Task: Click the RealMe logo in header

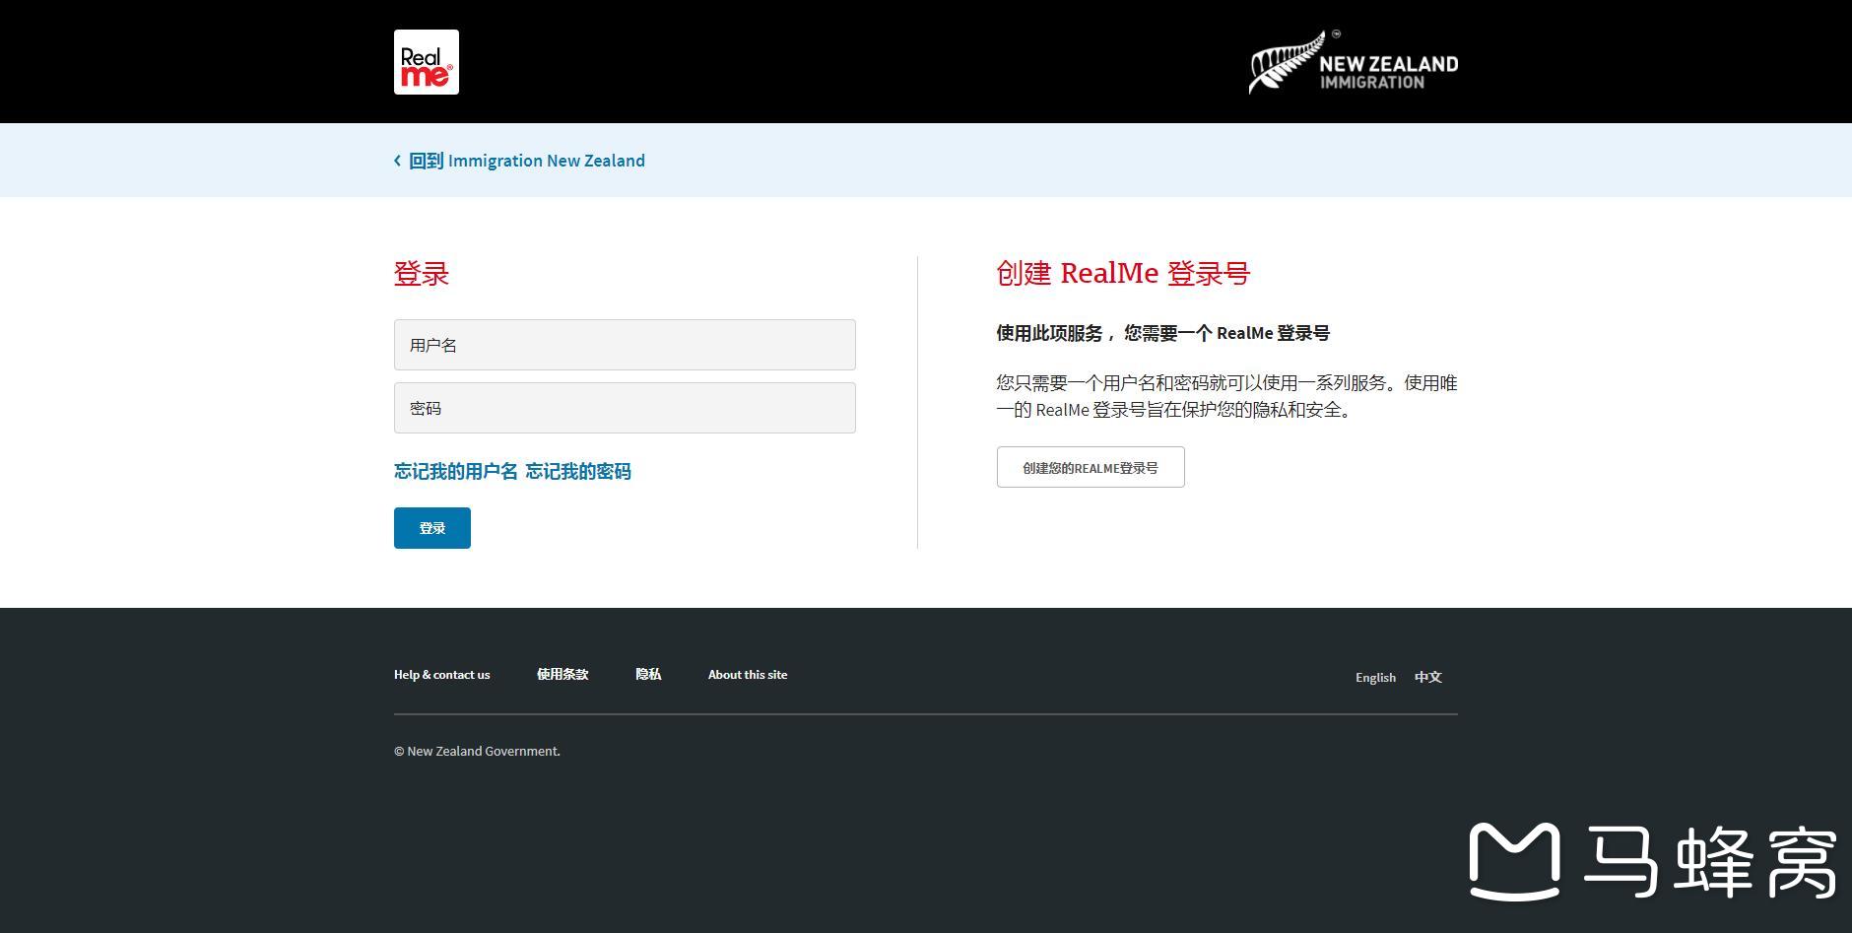Action: point(426,62)
